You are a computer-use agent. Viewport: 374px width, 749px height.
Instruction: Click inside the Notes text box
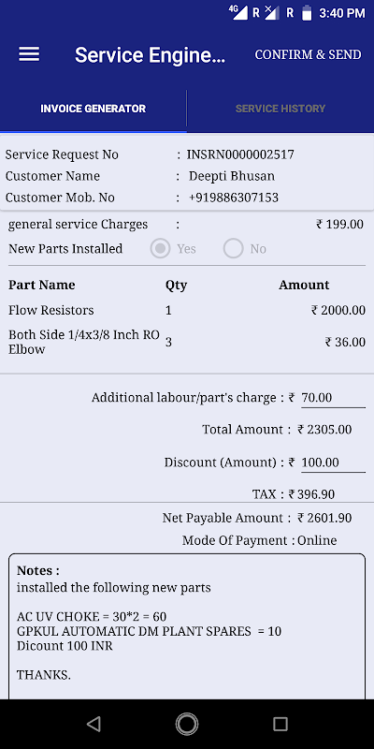[187, 626]
